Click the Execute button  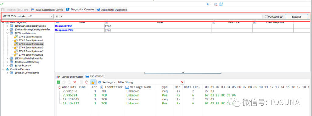click(296, 17)
